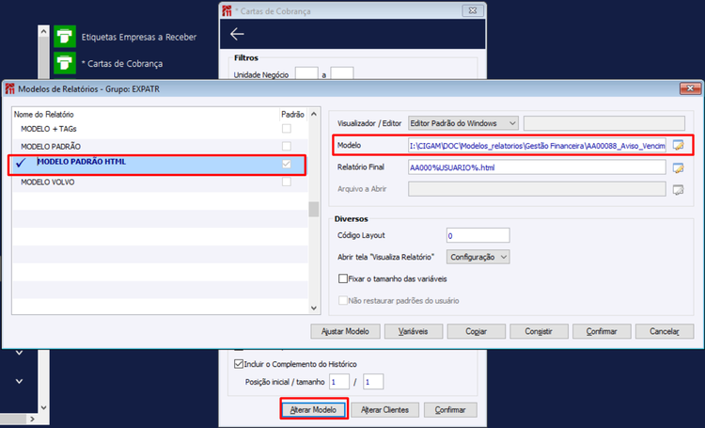Click Ajustar Modelo button
This screenshot has width=705, height=428.
(345, 331)
